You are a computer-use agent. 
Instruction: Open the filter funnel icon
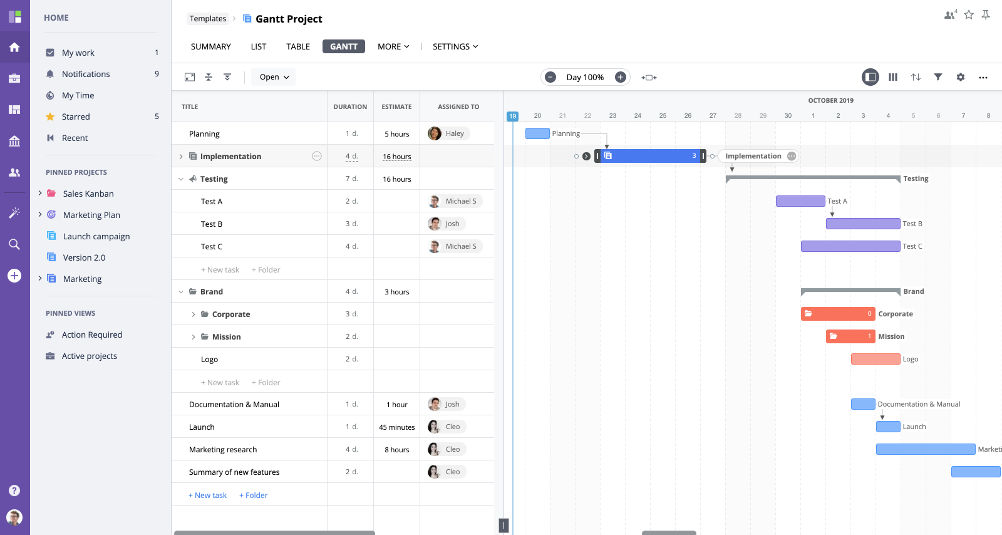938,77
